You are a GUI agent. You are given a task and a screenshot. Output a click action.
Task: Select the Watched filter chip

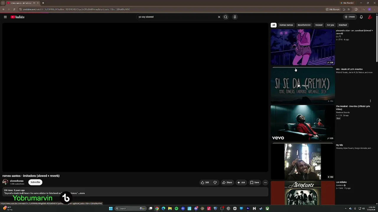coord(343,25)
